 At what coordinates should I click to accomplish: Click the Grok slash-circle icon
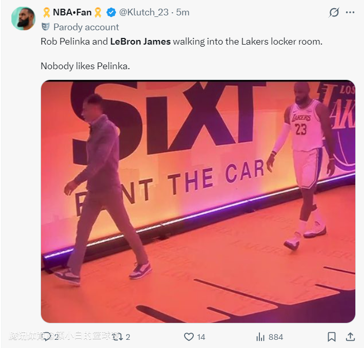[x=334, y=12]
